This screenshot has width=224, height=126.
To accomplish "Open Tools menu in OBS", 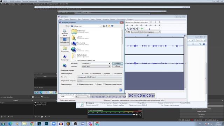I will (x=52, y=4).
